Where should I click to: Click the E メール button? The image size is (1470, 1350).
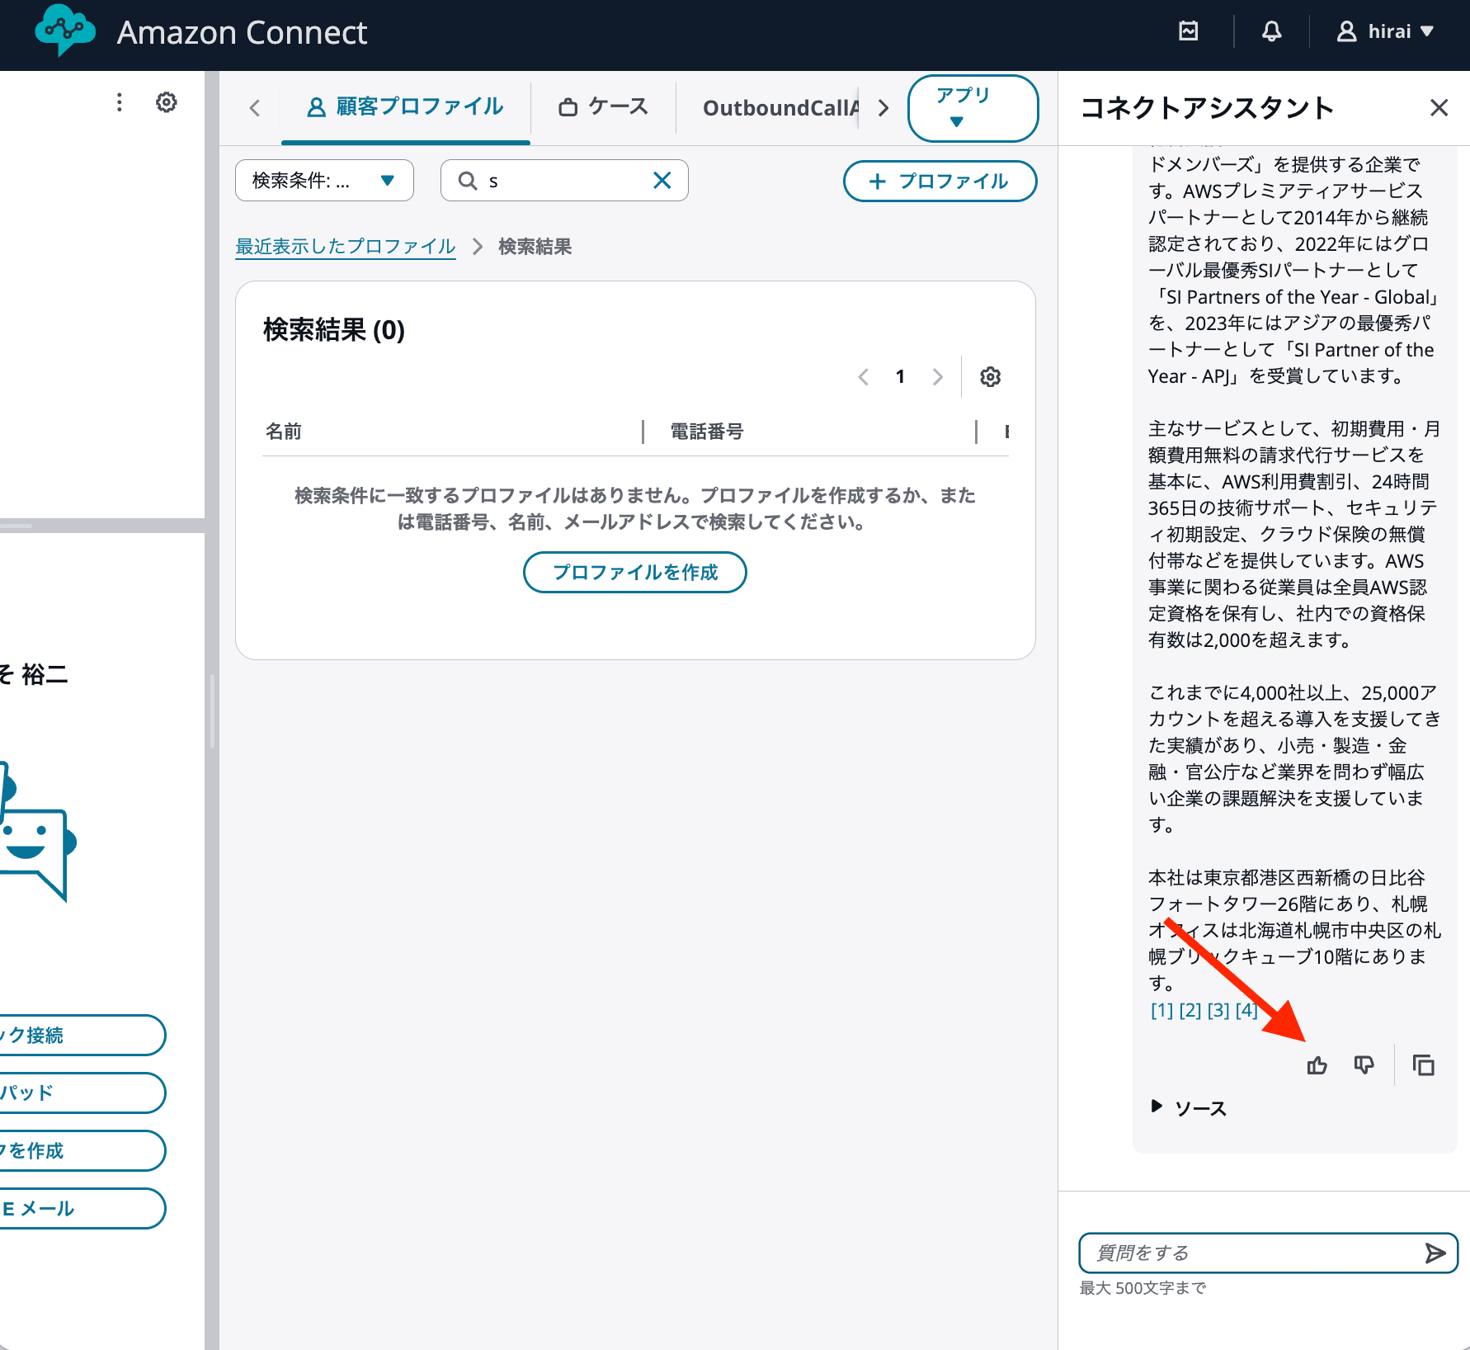click(x=82, y=1209)
